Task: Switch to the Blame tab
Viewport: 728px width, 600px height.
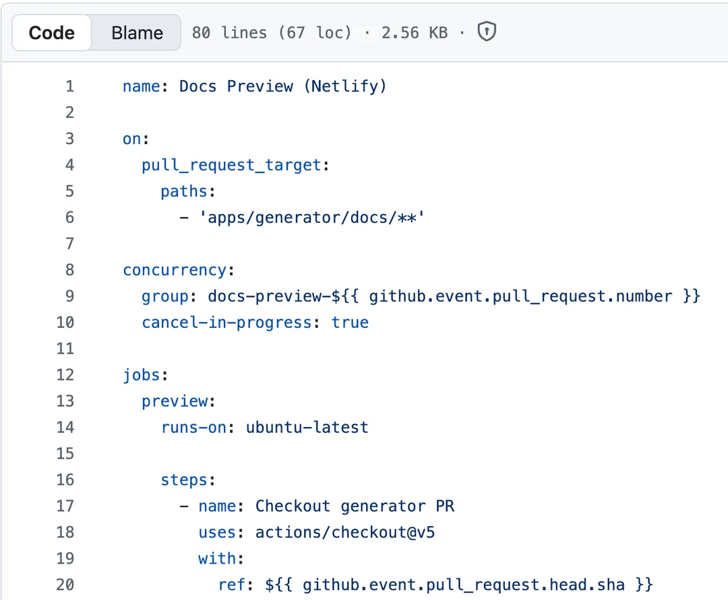Action: pos(137,32)
